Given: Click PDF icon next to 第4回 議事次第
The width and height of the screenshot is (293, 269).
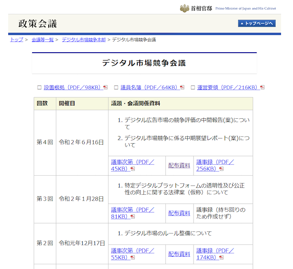Looking at the screenshot, I should (x=133, y=169).
